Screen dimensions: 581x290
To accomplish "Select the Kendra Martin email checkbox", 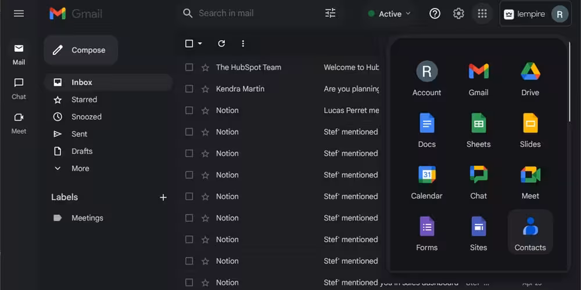I will pos(189,89).
